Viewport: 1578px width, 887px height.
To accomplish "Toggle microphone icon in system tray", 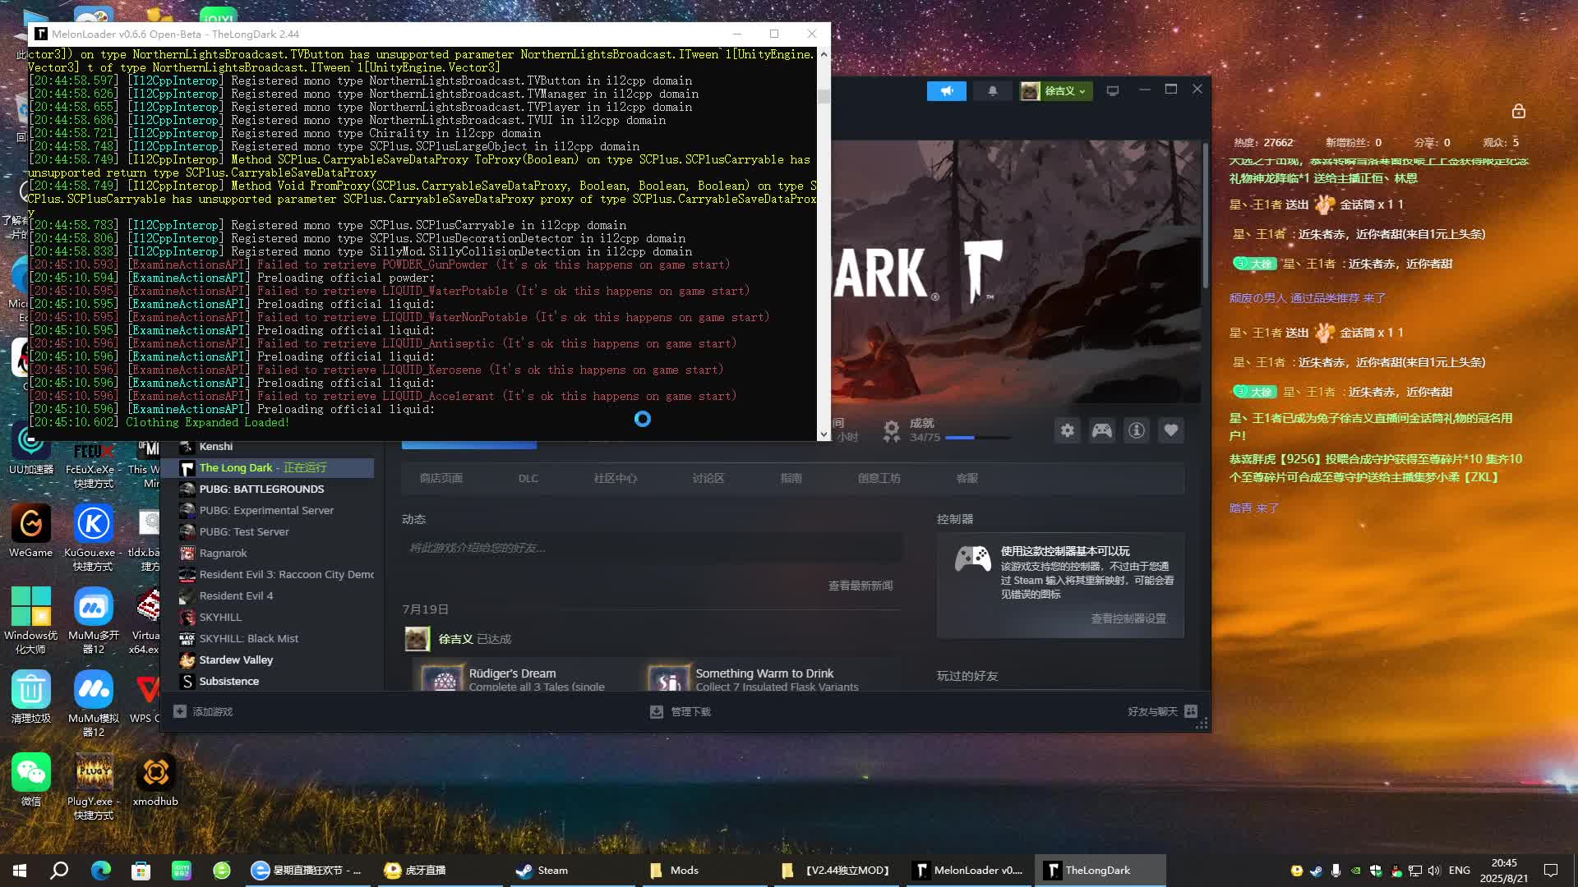I will click(x=1336, y=871).
